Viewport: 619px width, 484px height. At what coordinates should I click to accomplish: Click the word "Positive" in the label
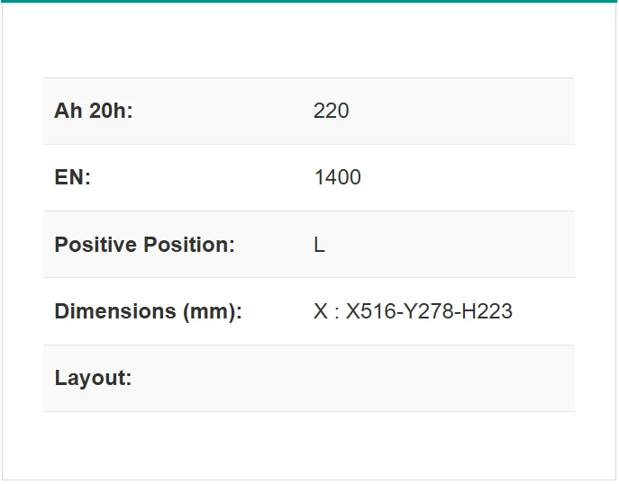click(96, 245)
